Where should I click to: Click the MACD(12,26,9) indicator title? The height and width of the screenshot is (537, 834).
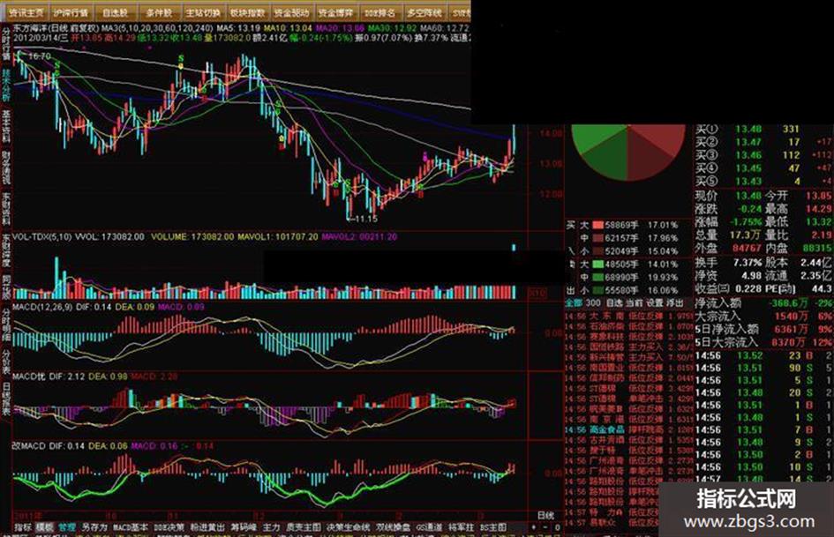41,307
